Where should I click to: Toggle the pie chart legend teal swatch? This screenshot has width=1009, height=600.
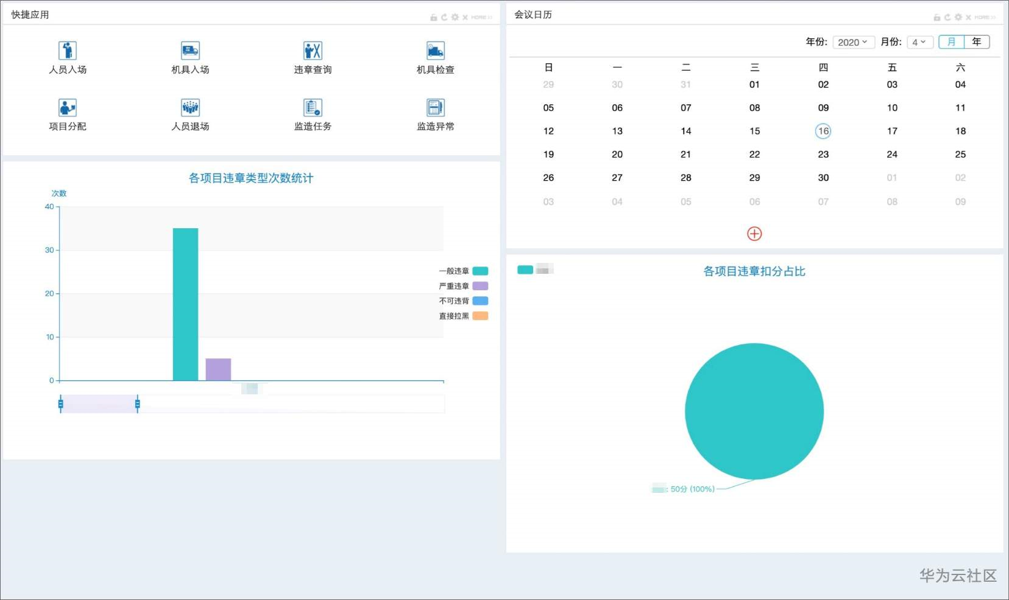(x=525, y=270)
